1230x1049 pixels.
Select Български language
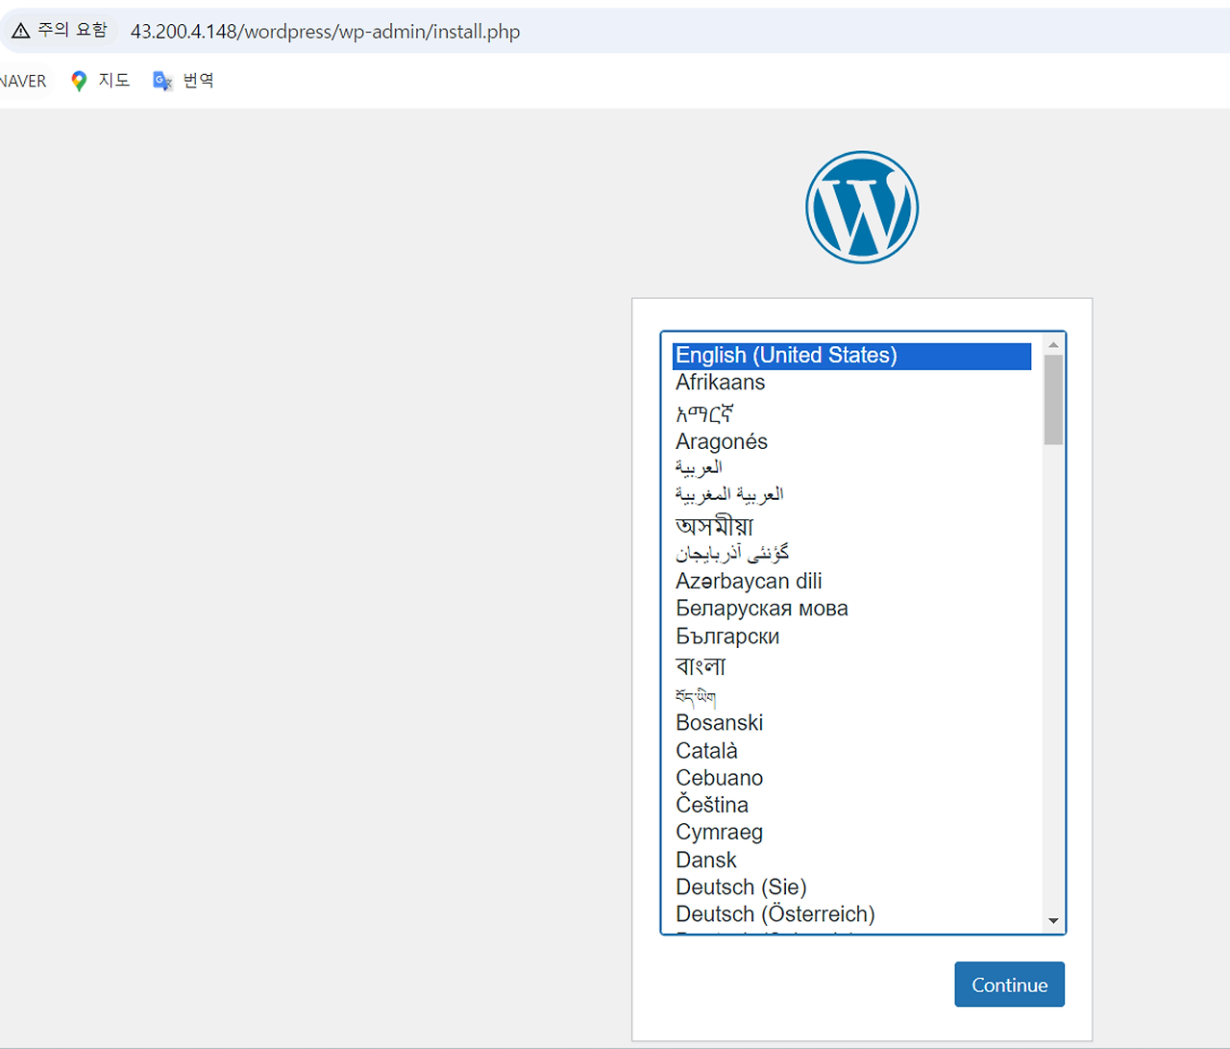(851, 637)
